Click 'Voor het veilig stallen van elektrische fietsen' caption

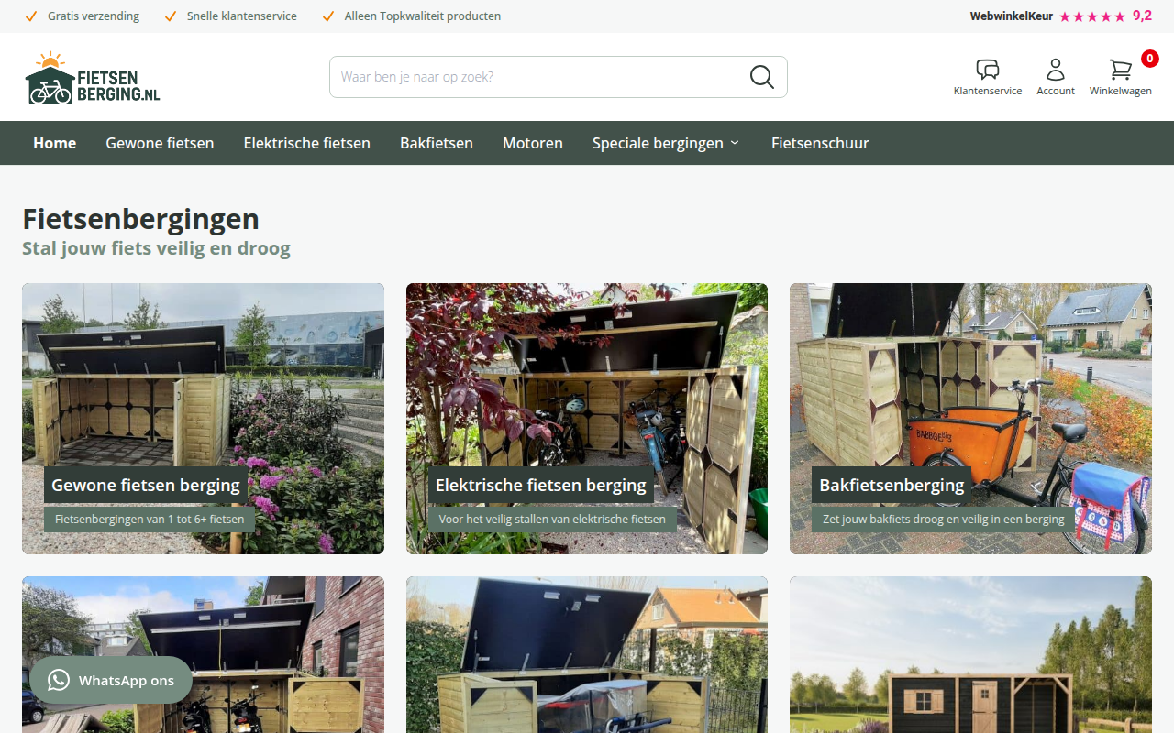coord(552,520)
